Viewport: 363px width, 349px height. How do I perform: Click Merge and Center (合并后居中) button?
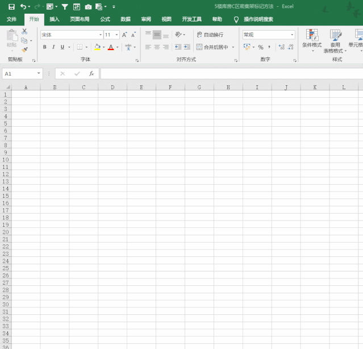(212, 47)
